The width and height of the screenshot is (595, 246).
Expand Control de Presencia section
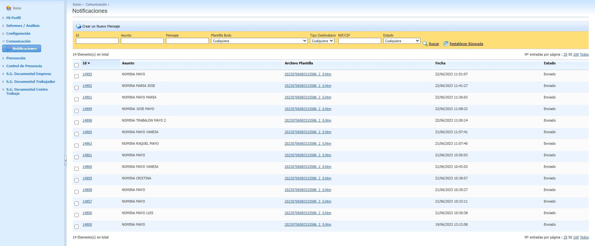pos(24,66)
